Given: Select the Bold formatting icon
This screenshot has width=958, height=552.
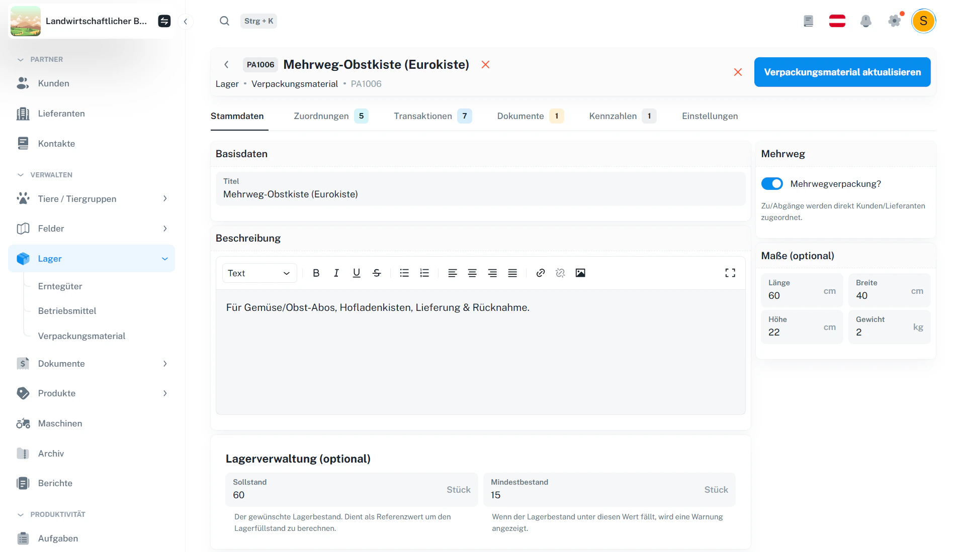Looking at the screenshot, I should pos(316,273).
